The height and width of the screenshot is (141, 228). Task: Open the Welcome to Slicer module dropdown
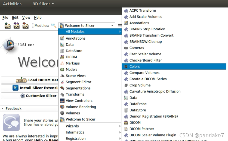click(87, 25)
